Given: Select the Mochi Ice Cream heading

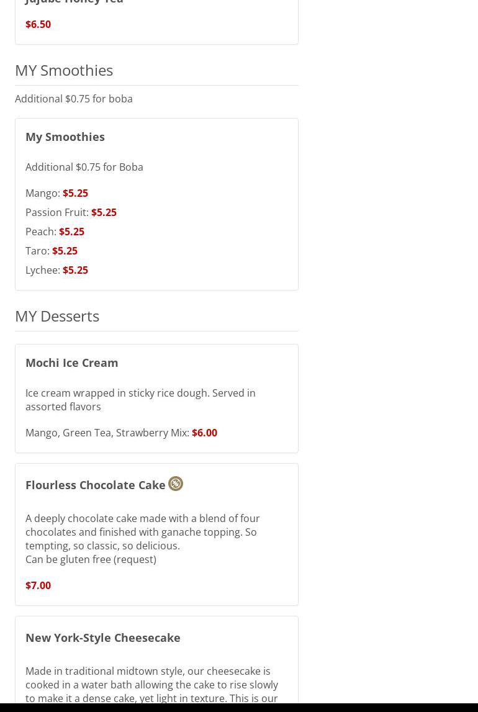Looking at the screenshot, I should click(72, 363).
